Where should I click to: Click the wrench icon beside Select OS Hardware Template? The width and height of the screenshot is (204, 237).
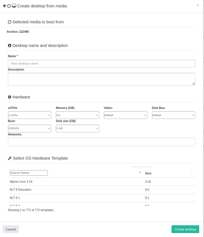(9, 158)
